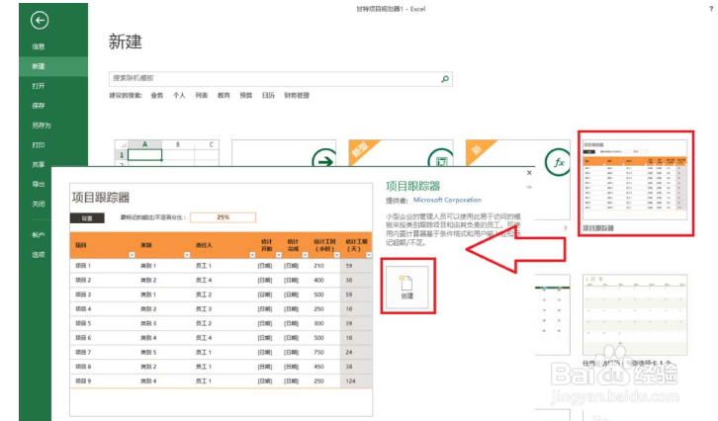Click the large 项目跟踪器 preview image
This screenshot has width=718, height=421.
click(222, 299)
